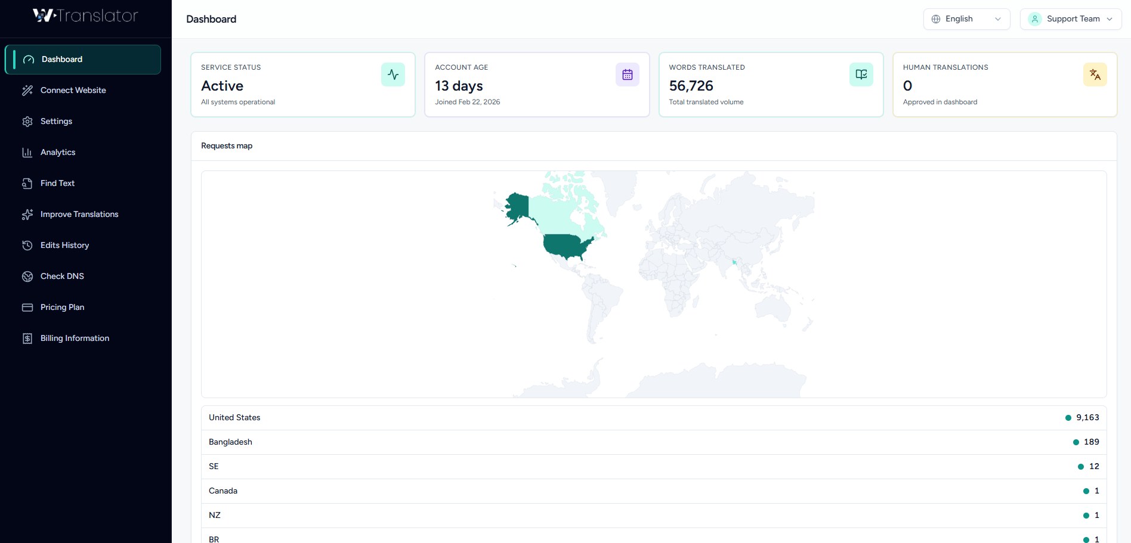The height and width of the screenshot is (543, 1131).
Task: Select the United States highlighted on the map
Action: click(x=564, y=244)
